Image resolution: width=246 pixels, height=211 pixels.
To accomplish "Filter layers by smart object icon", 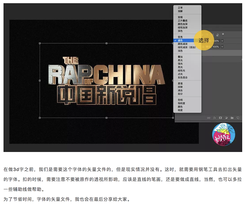I will click(x=218, y=35).
